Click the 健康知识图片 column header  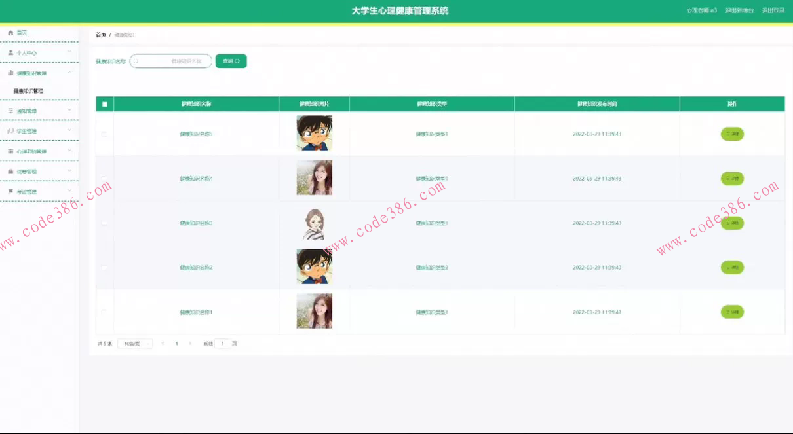tap(314, 104)
